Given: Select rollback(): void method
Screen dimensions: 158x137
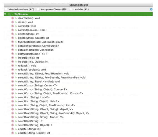Looking at the screenshot, I should (27, 66).
